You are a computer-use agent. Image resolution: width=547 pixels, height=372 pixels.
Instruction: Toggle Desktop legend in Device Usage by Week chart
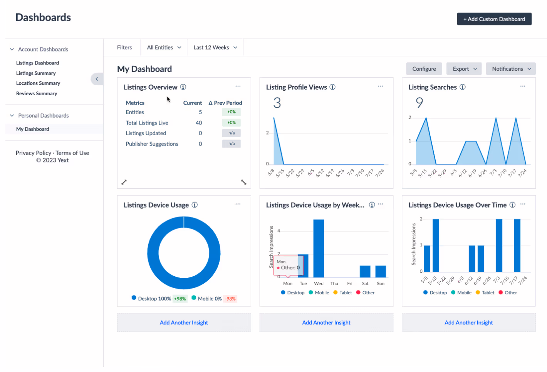pos(293,292)
